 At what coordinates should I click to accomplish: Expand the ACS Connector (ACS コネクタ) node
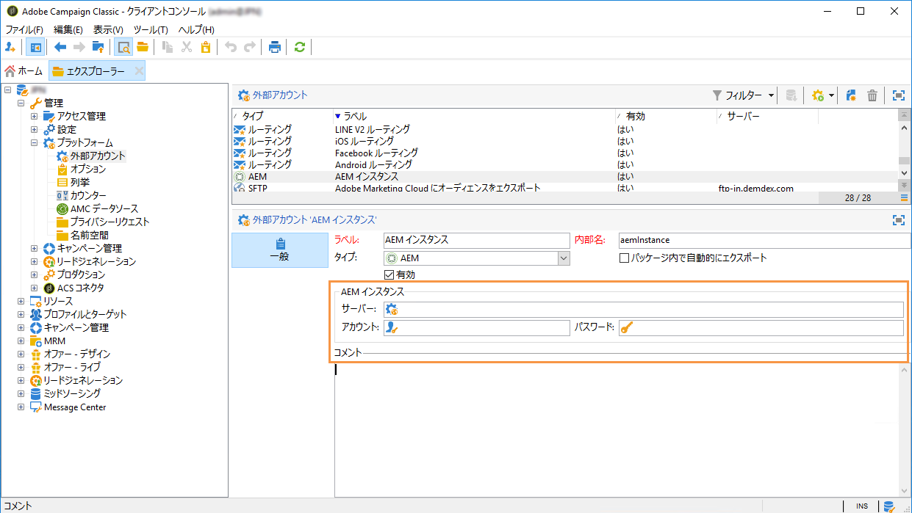[35, 288]
